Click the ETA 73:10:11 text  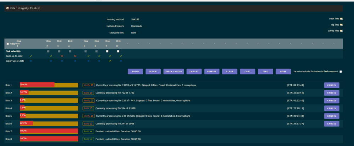(x=296, y=108)
